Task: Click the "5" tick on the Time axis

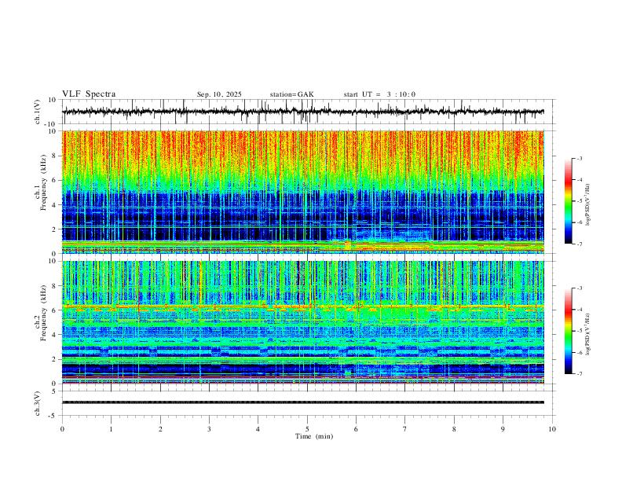Action: [307, 429]
